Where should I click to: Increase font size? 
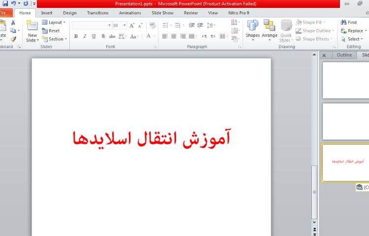pos(132,26)
